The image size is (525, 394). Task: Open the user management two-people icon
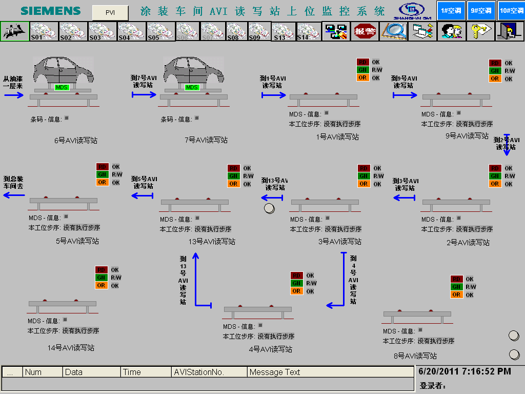pyautogui.click(x=451, y=31)
